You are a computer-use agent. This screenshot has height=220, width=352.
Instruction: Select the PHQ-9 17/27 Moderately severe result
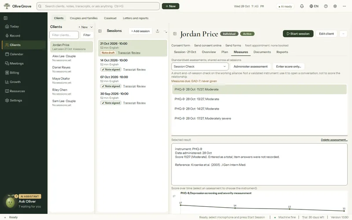click(x=259, y=118)
